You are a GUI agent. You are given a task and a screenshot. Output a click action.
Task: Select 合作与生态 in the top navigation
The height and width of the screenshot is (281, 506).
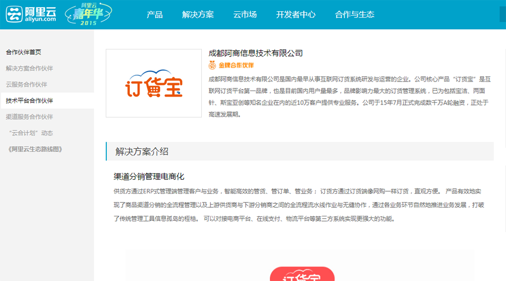354,15
